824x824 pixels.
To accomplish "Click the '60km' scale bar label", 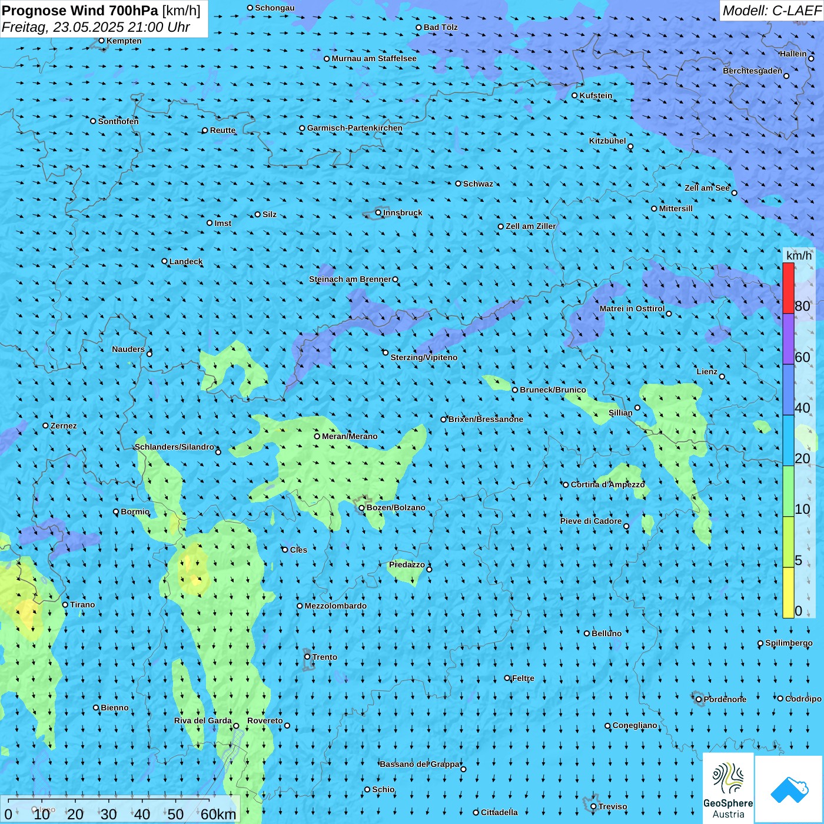I will [218, 814].
